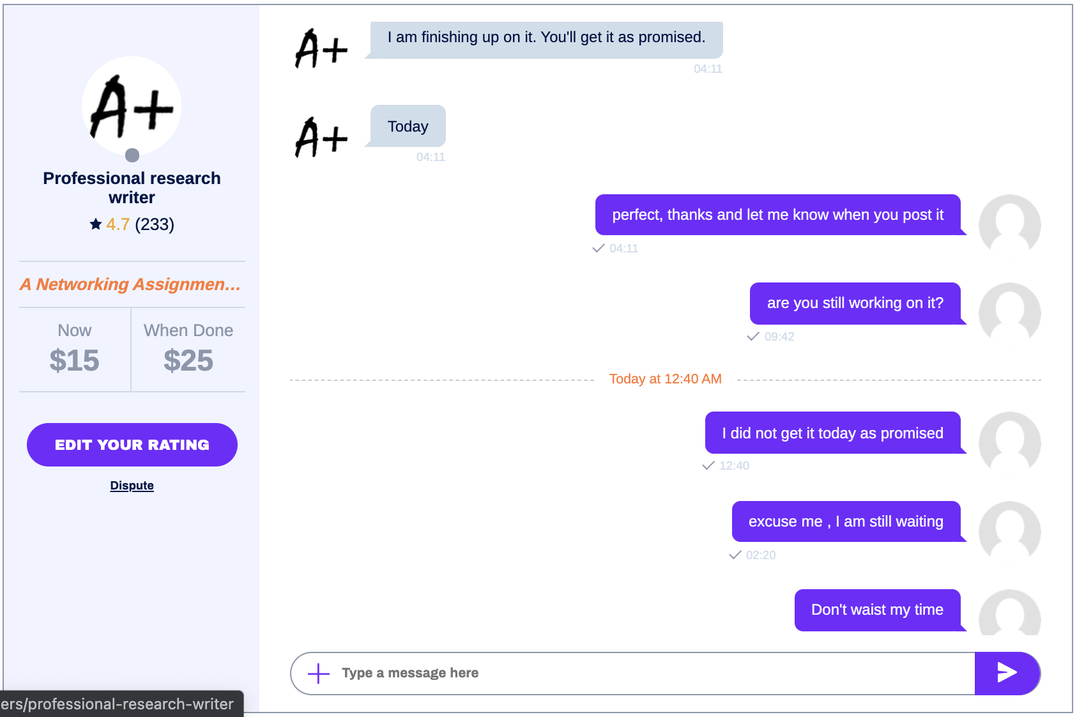Screen dimensions: 1077x717
Task: Click the A+ avatar beside 'Today' message
Action: (x=321, y=137)
